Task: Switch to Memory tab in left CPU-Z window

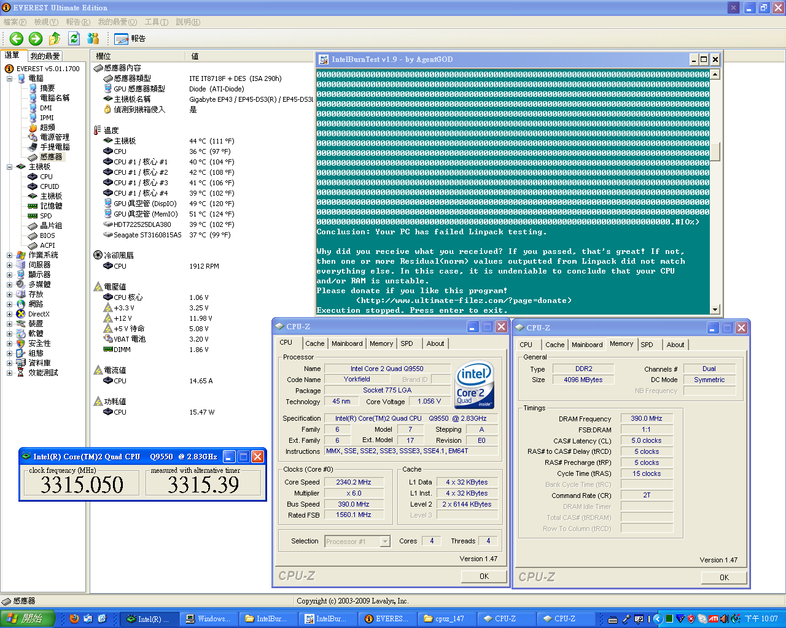Action: pos(381,344)
